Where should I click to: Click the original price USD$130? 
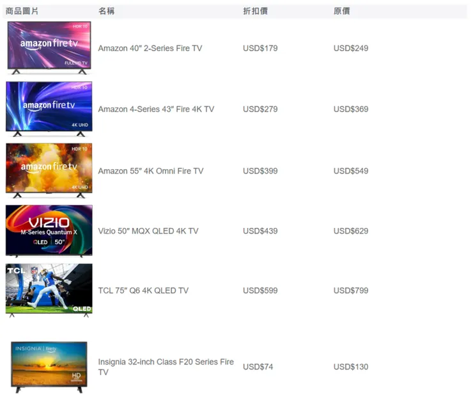pos(351,367)
